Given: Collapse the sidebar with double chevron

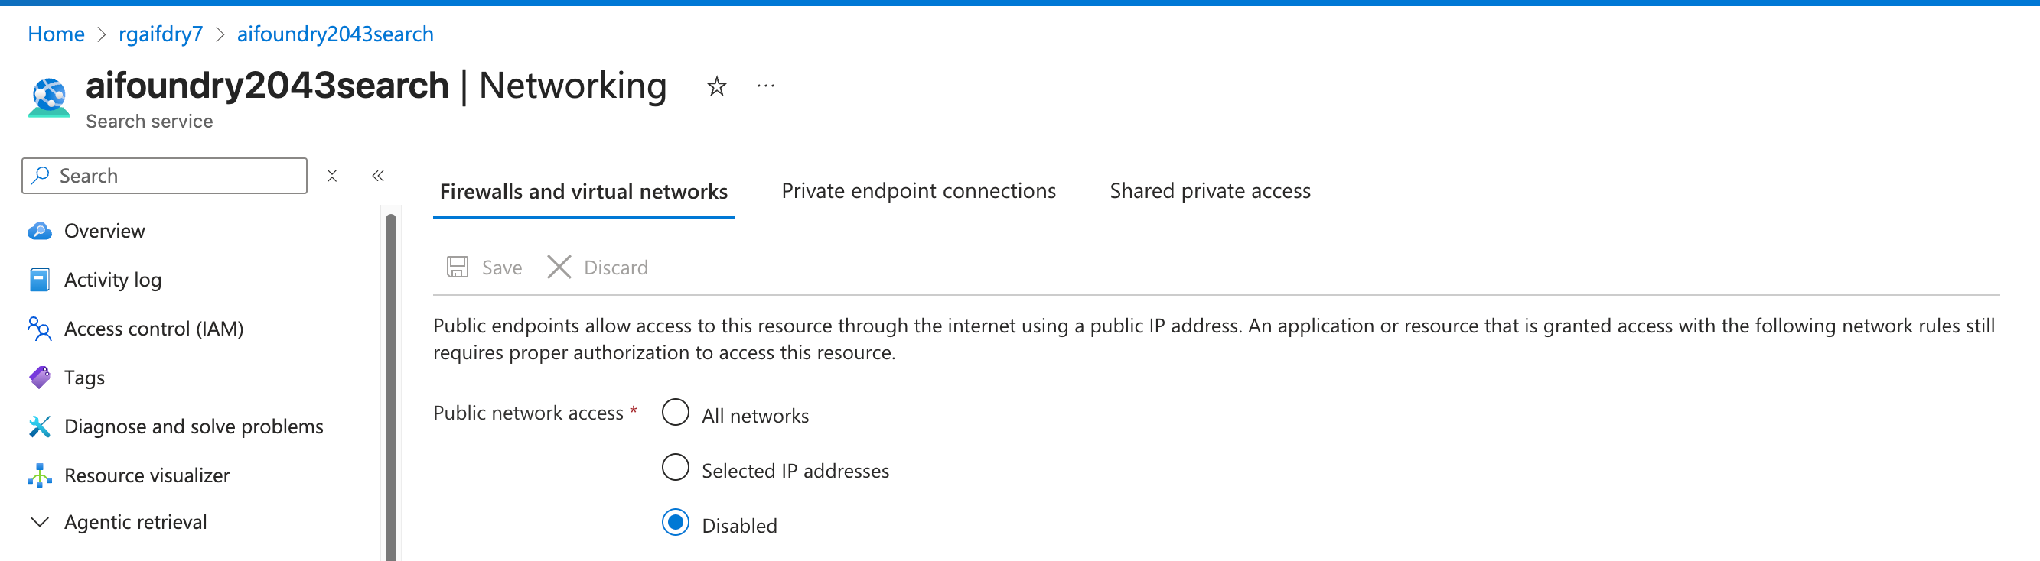Looking at the screenshot, I should pyautogui.click(x=378, y=176).
